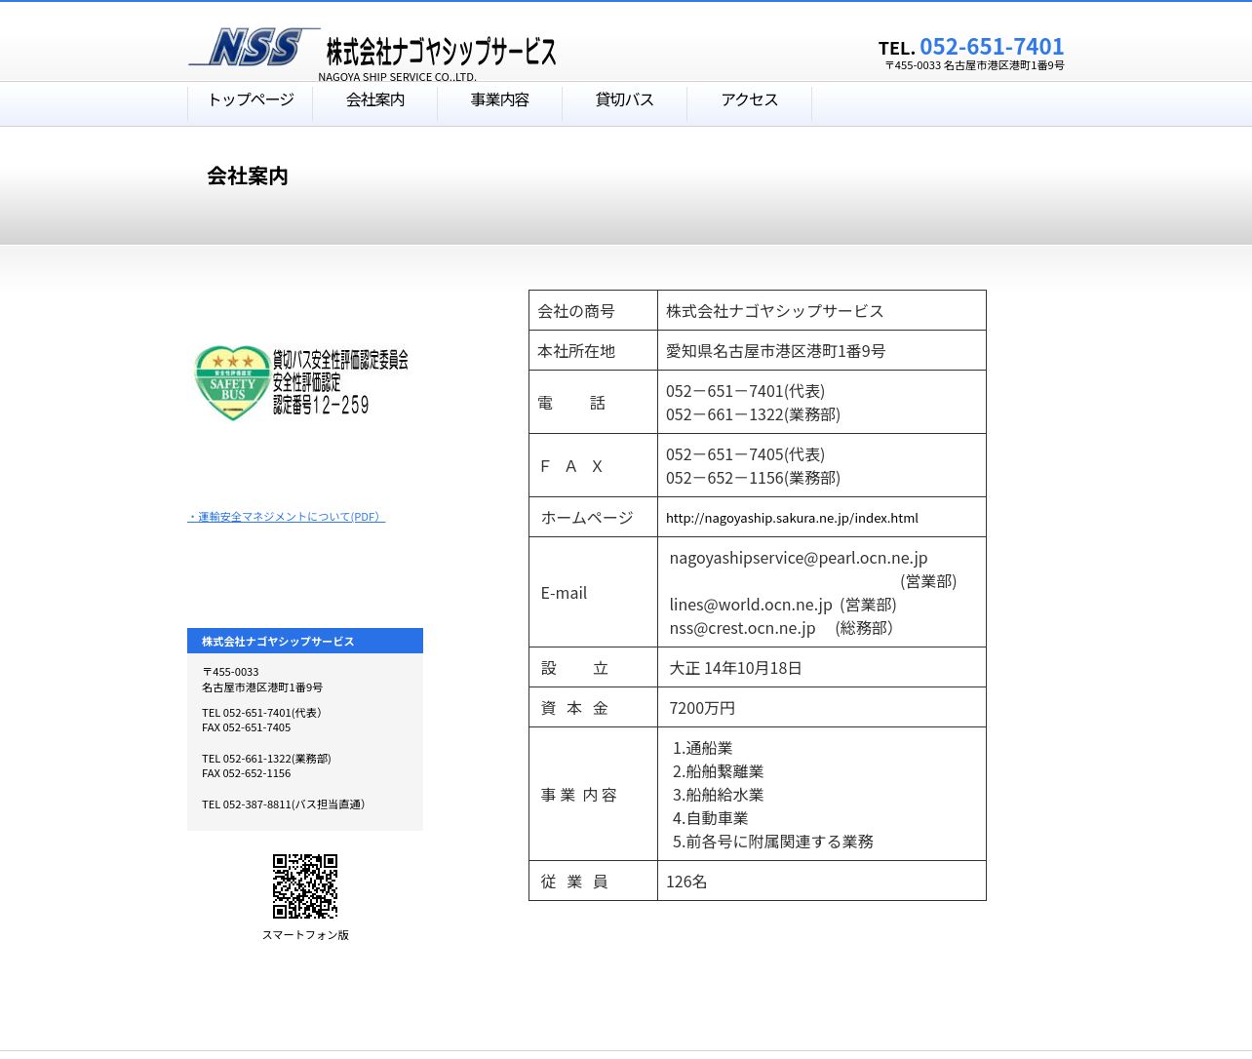Click the ホームページ table label
The image size is (1252, 1059).
click(587, 518)
